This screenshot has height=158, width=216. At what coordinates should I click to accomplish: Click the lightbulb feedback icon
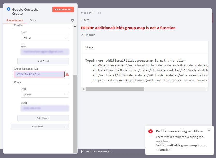point(82,151)
